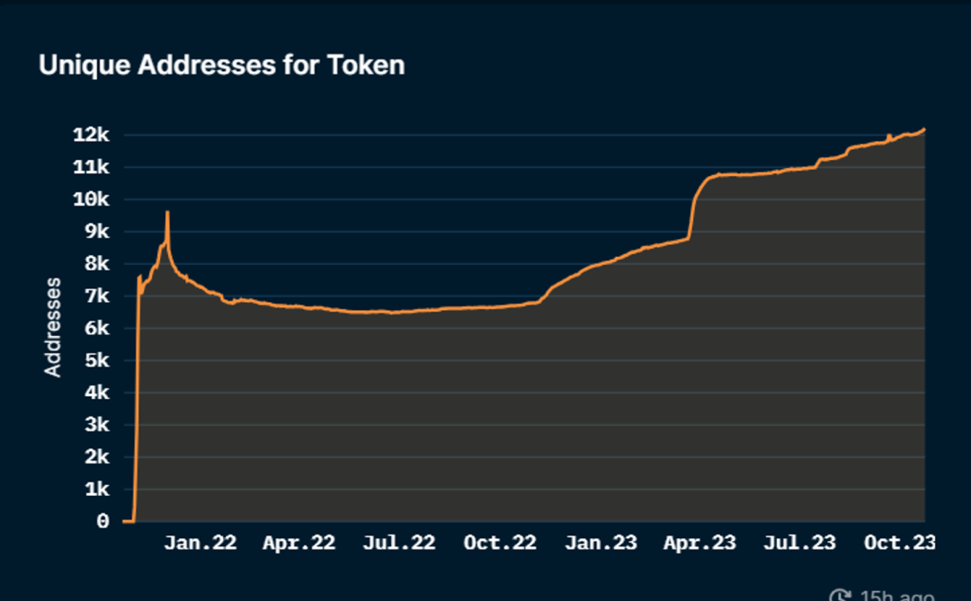Click the "Addresses" y-axis label
This screenshot has height=601, width=971.
(54, 327)
